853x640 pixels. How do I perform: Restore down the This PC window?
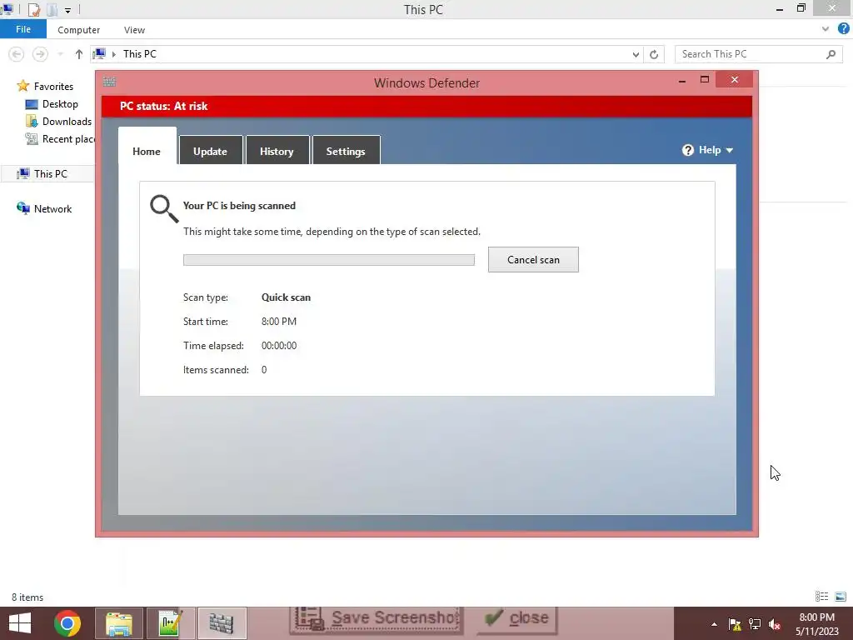coord(801,8)
